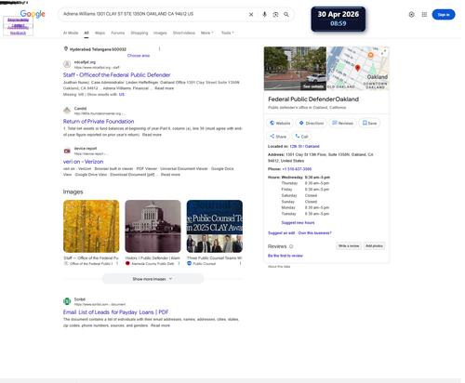Click the phone number +1 510-637-3500

coord(297,169)
